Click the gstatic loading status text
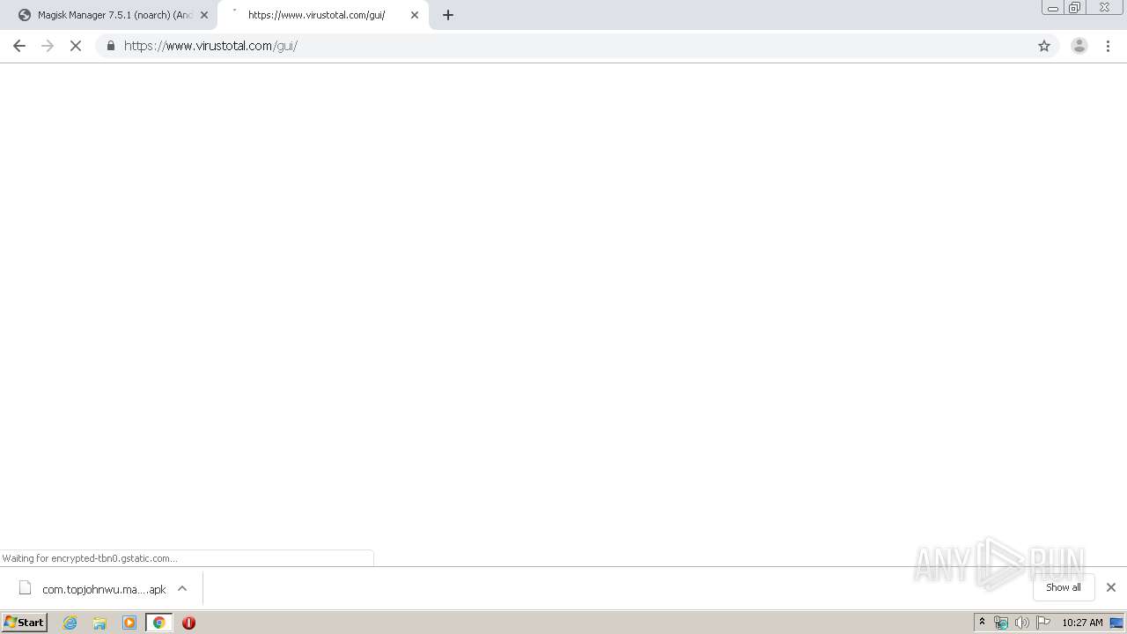This screenshot has height=634, width=1127. point(90,558)
